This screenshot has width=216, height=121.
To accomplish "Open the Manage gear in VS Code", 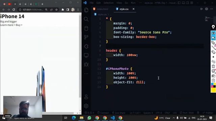I will tap(86, 106).
